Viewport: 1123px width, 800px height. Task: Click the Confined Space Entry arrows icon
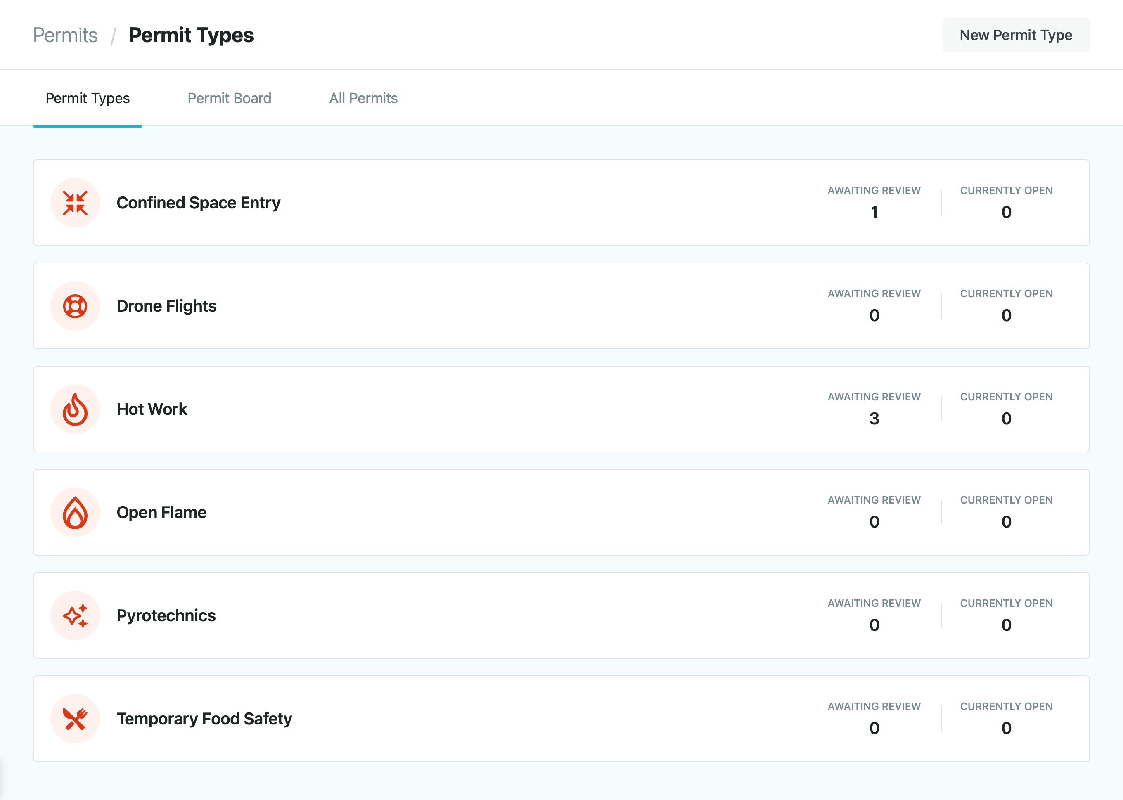(75, 203)
